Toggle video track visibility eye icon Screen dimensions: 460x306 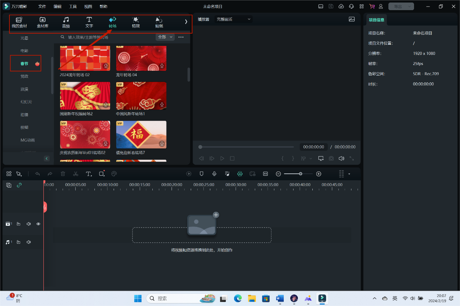38,224
